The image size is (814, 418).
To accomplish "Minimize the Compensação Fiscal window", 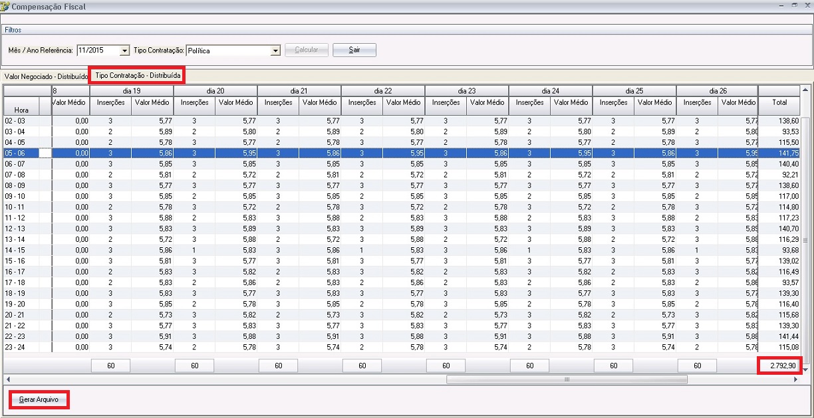I will click(781, 5).
